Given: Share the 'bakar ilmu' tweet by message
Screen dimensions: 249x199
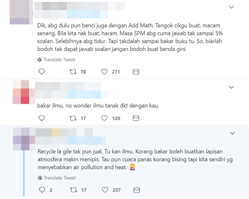Looking at the screenshot, I should point(136,118).
